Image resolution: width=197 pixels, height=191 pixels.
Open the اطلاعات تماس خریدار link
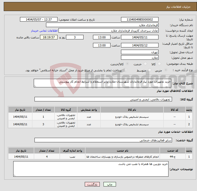coord(44,31)
